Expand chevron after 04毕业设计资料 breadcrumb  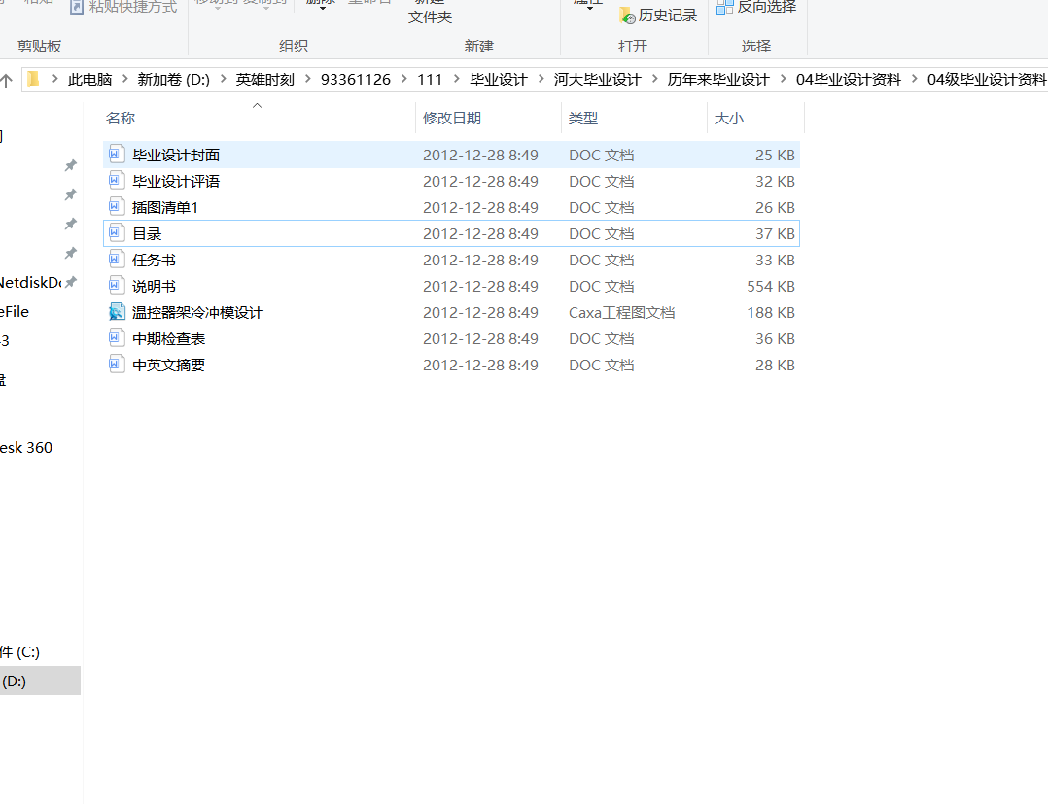coord(914,80)
